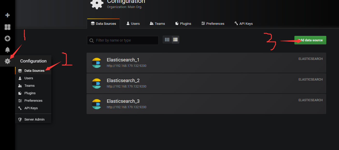339x150 pixels.
Task: Click the Add data source button
Action: coord(310,40)
